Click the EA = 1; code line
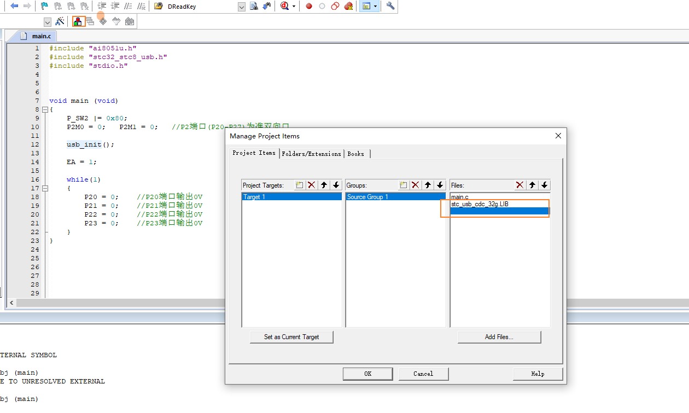 point(81,162)
